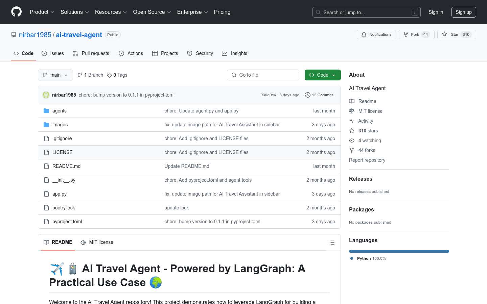Click the search magnifier icon in header
The image size is (487, 304).
(318, 12)
